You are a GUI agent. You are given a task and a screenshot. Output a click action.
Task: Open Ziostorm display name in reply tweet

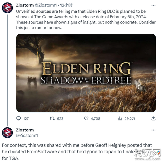pyautogui.click(x=25, y=130)
